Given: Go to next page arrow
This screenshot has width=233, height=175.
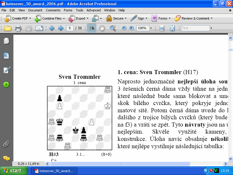Looking at the screenshot, I should 61,28.
